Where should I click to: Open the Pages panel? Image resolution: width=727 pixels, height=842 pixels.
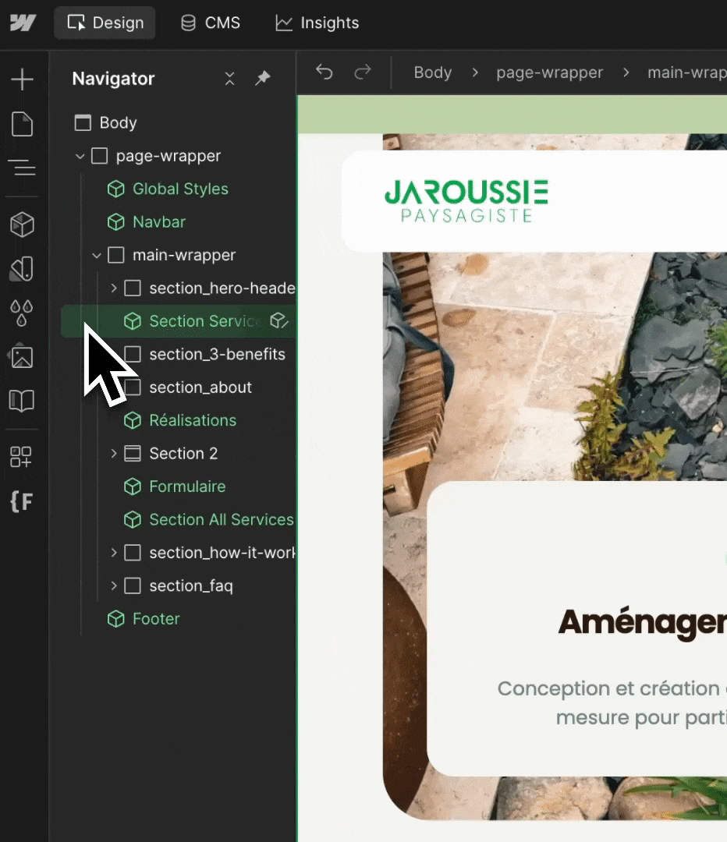pos(22,124)
